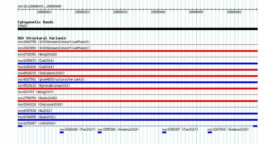Click the right blue end block of nsv1151897
This screenshot has width=266, height=144.
coord(255,126)
